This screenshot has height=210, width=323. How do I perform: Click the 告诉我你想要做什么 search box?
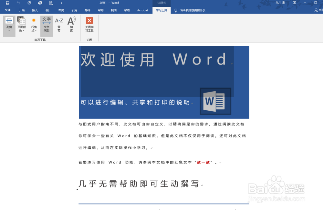coord(193,10)
